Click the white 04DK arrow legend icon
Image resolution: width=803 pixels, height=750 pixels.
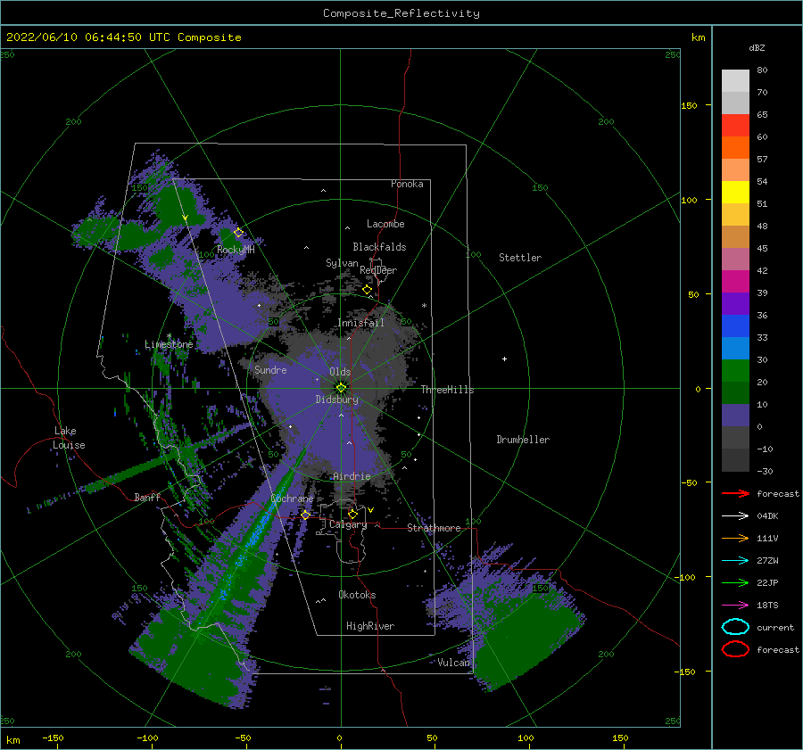[x=735, y=515]
